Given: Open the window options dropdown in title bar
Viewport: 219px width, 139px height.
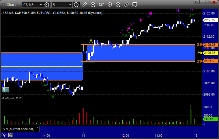Looking at the screenshot, I should coord(197,2).
